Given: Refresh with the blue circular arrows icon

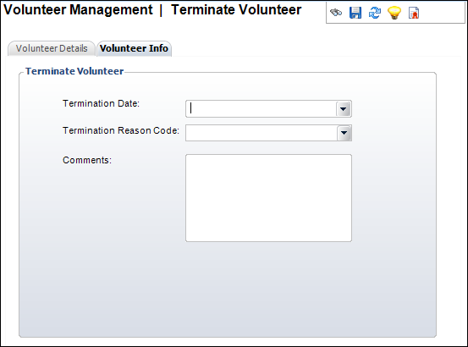Looking at the screenshot, I should pyautogui.click(x=375, y=13).
